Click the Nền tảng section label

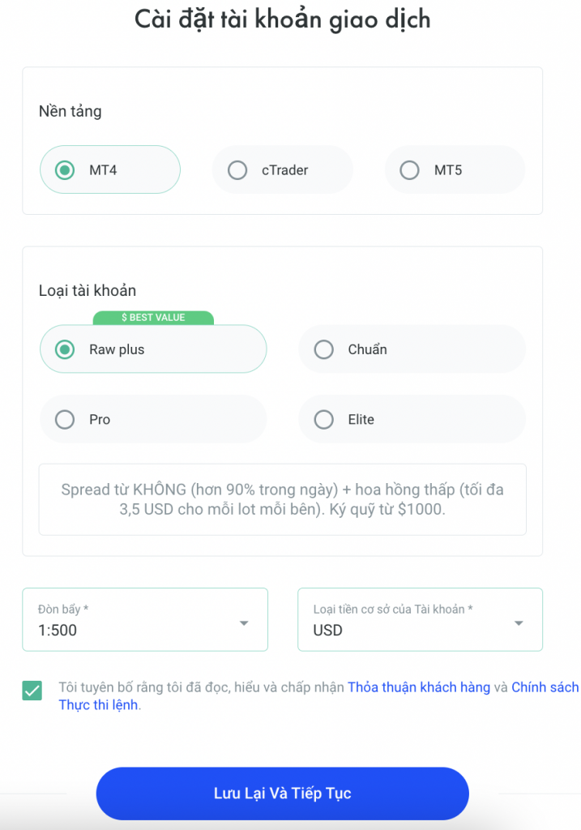[x=70, y=111]
